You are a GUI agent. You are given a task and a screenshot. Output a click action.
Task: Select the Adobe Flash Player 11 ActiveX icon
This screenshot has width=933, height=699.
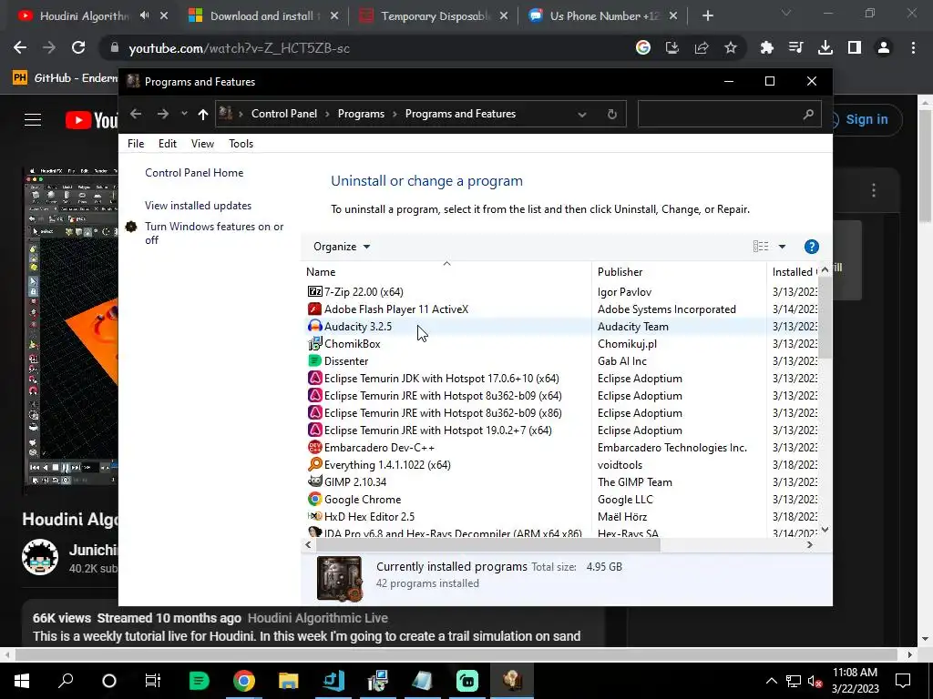point(314,309)
